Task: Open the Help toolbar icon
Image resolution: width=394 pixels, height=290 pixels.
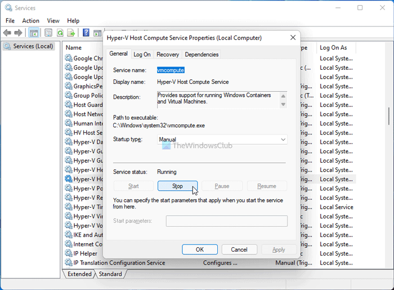Action: coord(86,33)
